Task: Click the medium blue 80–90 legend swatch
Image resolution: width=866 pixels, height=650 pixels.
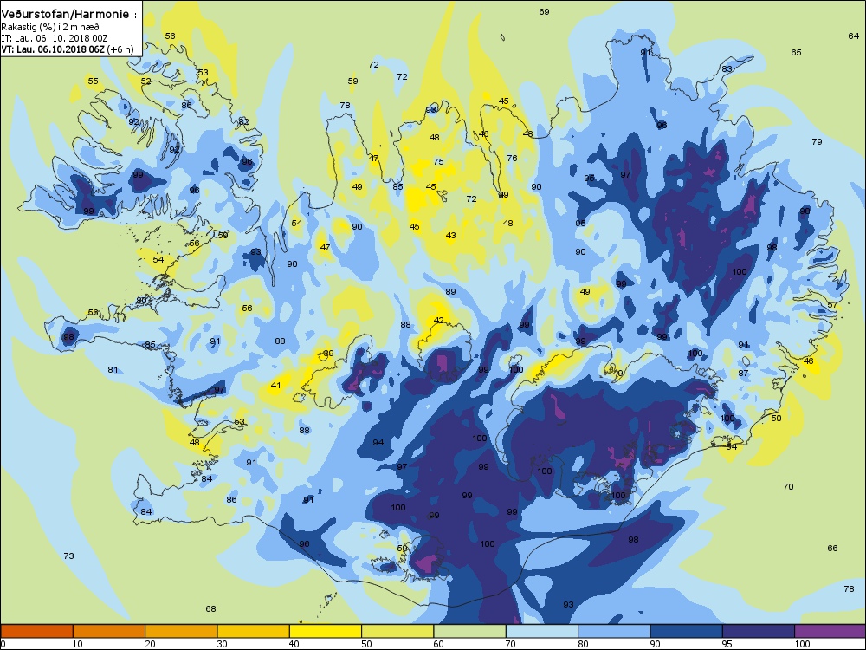Action: click(x=614, y=631)
